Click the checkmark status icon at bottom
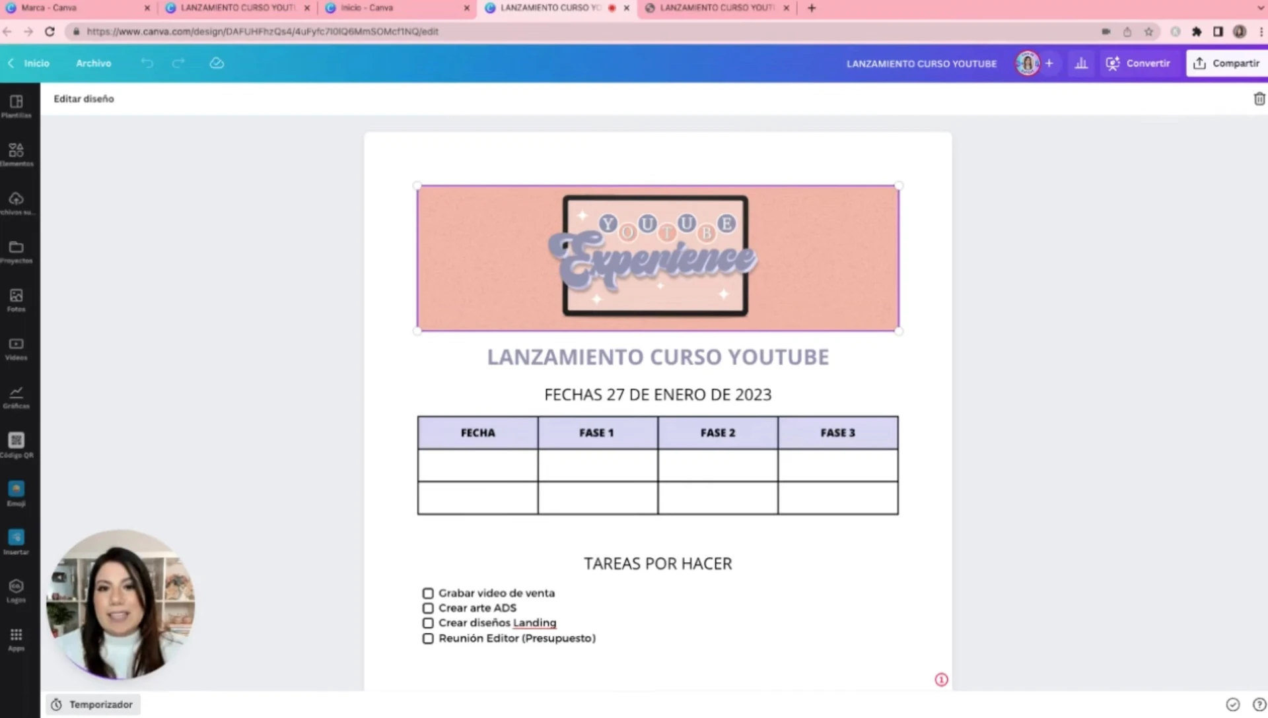 1233,705
